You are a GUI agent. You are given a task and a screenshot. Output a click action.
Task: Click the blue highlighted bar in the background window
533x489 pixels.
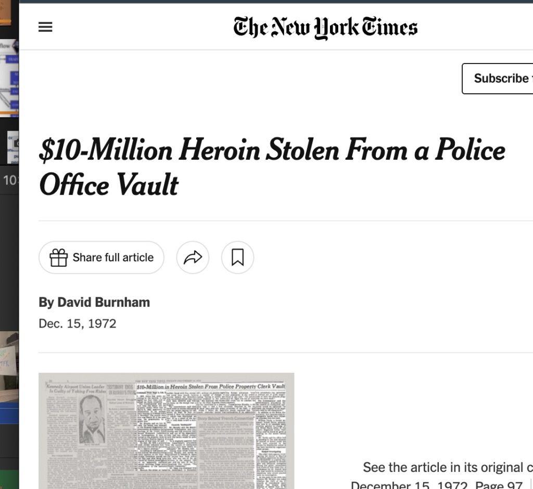tap(9, 417)
